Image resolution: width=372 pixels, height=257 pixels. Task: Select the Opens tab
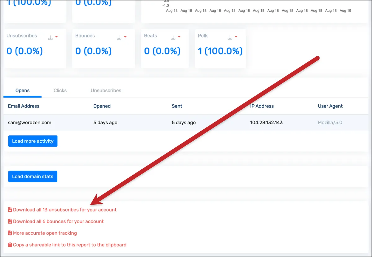[23, 91]
